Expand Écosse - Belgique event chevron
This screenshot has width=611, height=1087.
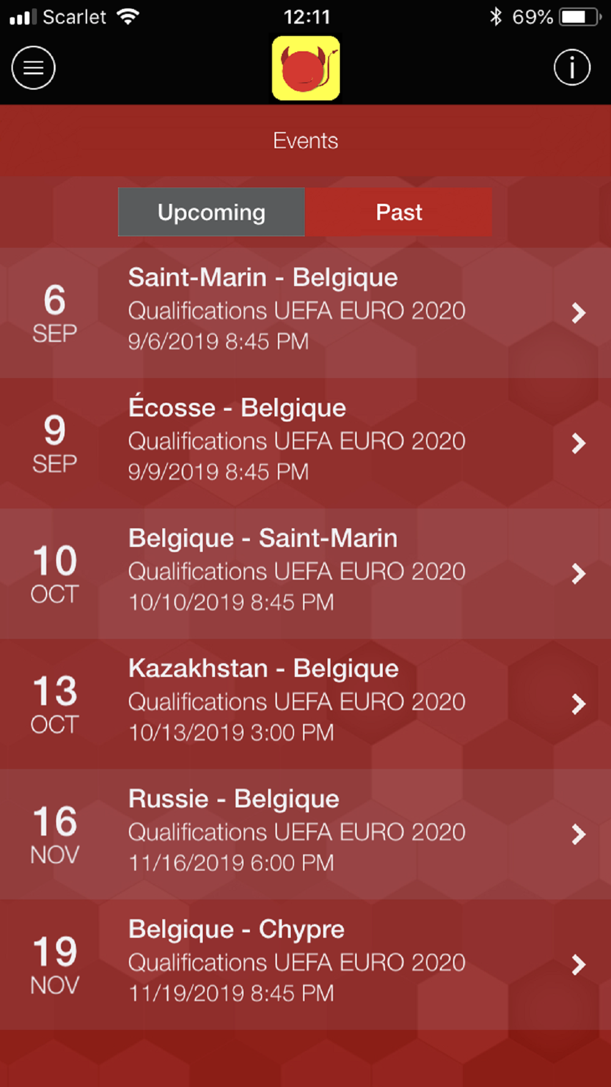click(578, 443)
